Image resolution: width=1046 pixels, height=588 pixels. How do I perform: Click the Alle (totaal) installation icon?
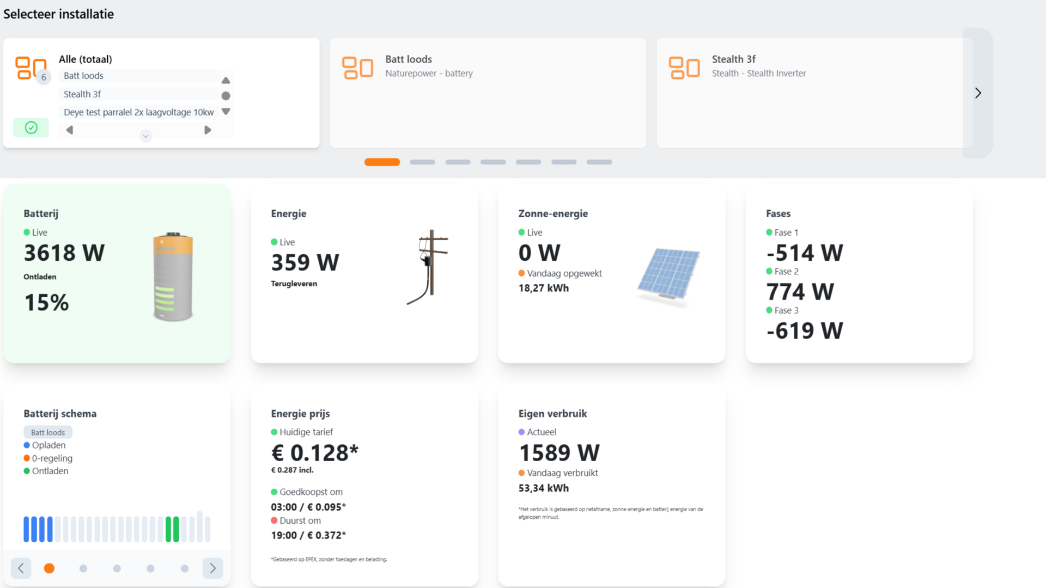click(31, 68)
